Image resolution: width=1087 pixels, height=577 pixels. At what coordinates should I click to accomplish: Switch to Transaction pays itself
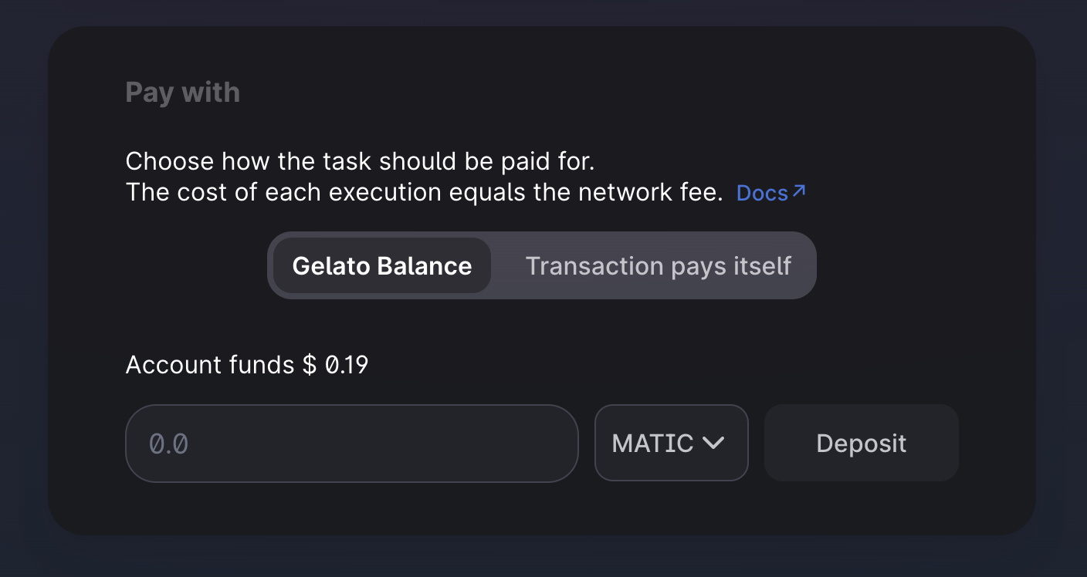tap(659, 265)
